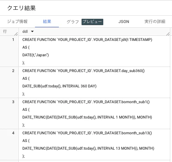Click the INTERVAL 13 MONTH line
Viewport: 172px width, 162px height.
88,148
